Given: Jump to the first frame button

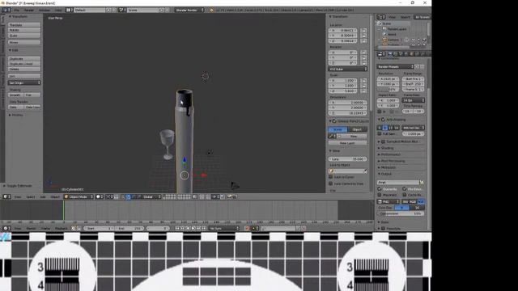Looking at the screenshot, I should 177,228.
